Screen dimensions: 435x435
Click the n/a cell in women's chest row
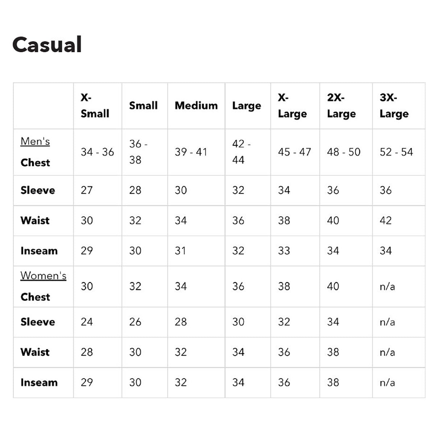(x=387, y=287)
